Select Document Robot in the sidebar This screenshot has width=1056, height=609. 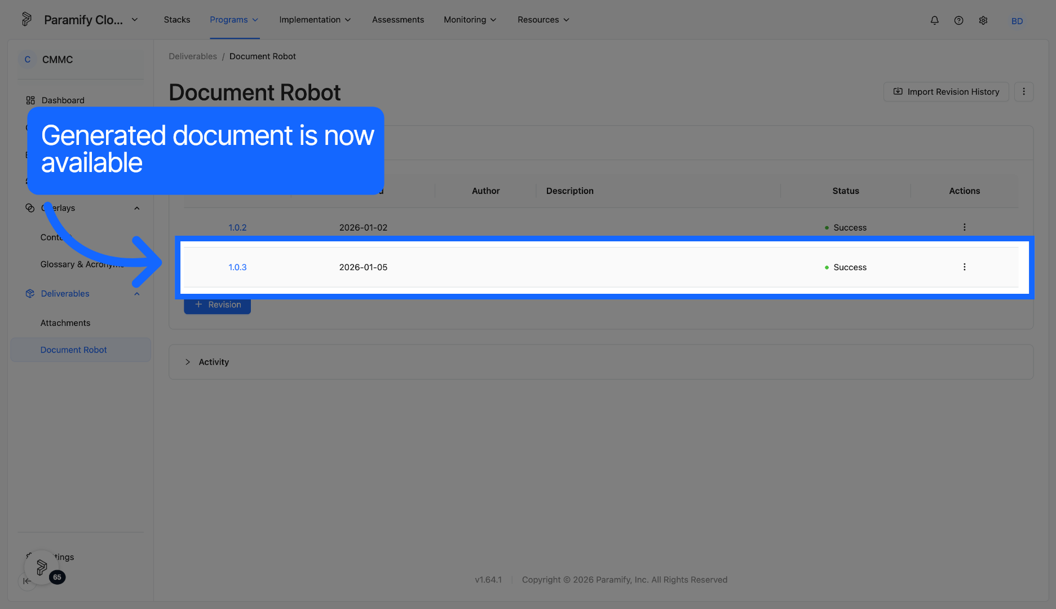point(81,350)
